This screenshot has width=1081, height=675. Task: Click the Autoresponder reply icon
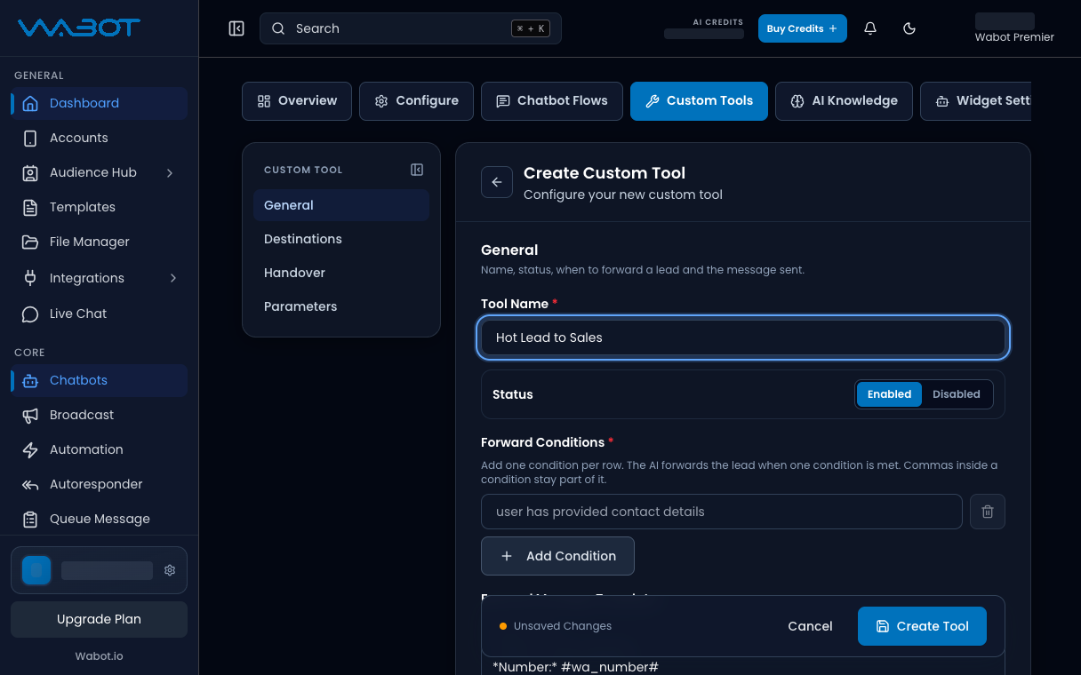click(x=30, y=484)
